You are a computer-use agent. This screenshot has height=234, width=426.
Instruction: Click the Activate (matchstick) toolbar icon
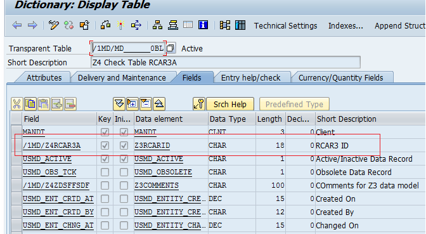click(120, 25)
